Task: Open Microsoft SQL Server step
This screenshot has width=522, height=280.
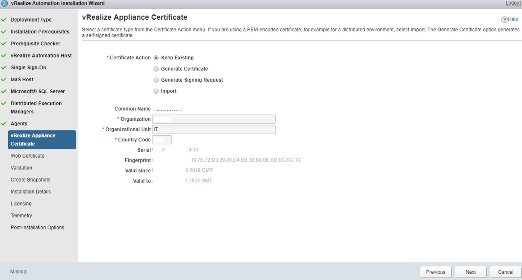Action: [38, 91]
